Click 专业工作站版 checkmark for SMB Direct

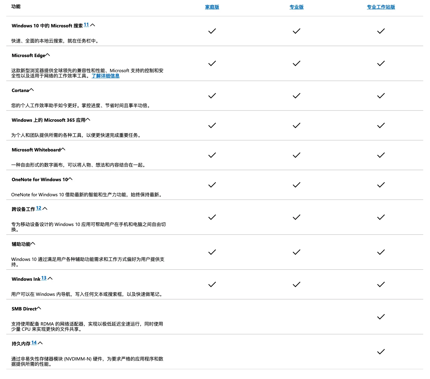pyautogui.click(x=381, y=317)
